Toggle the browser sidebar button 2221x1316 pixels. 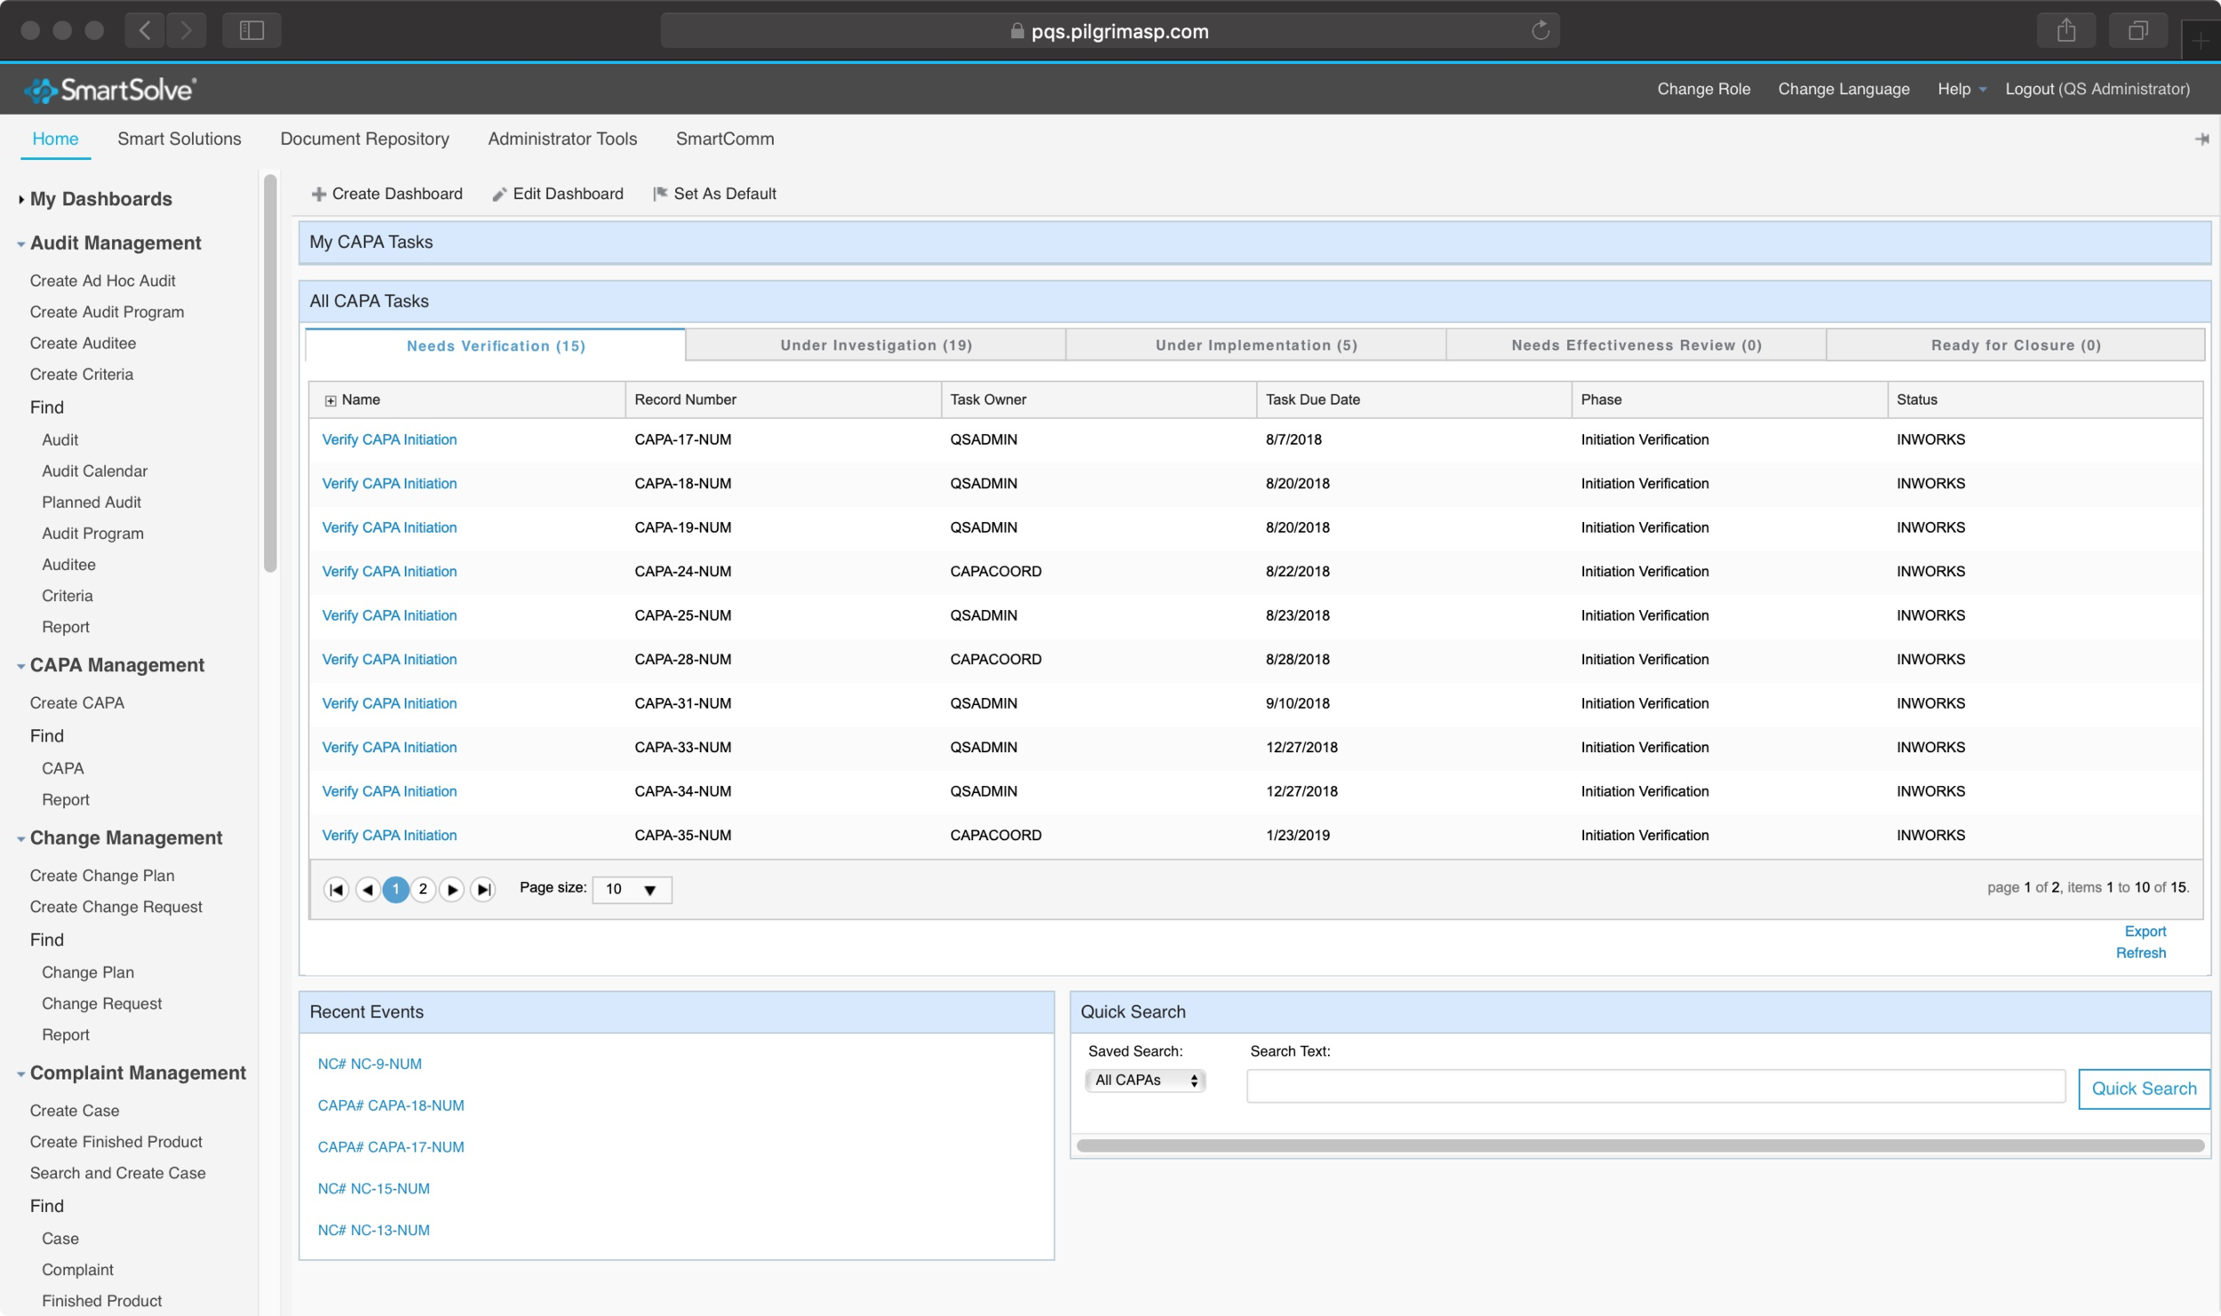coord(251,31)
